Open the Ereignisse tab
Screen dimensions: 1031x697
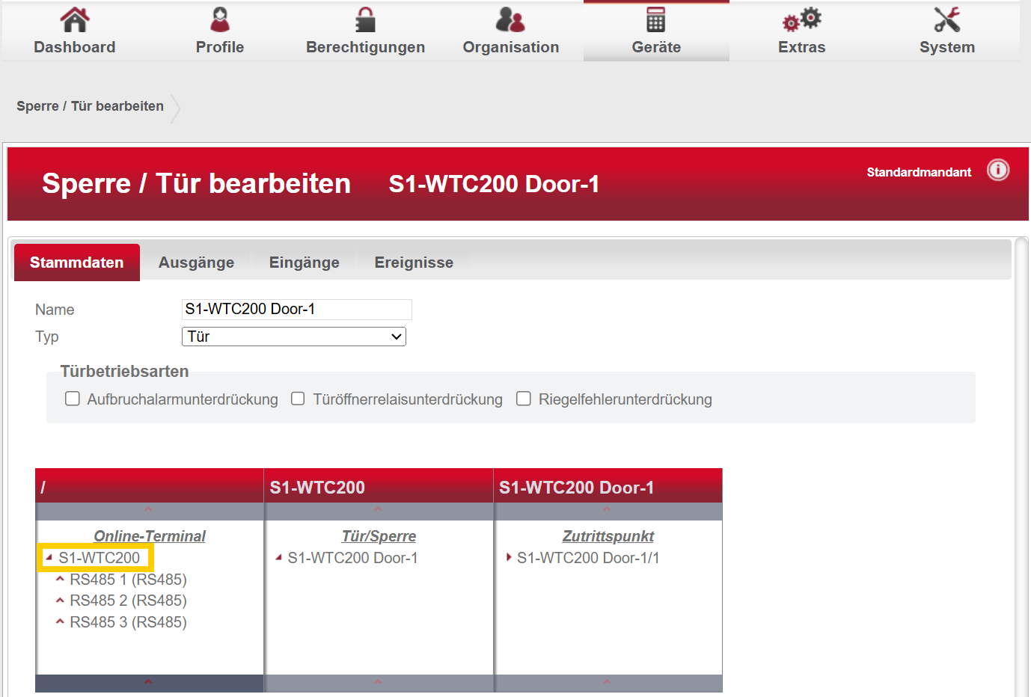click(414, 262)
